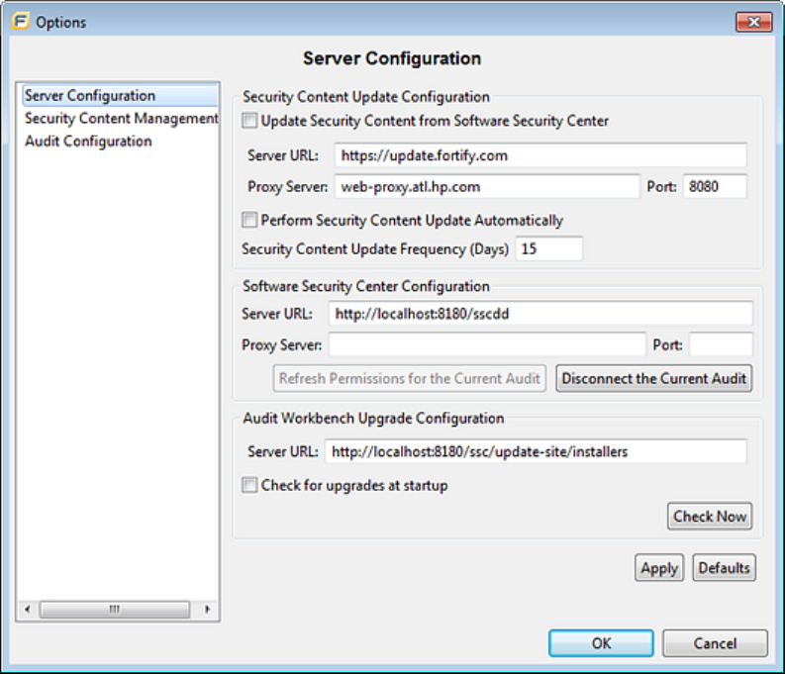Select Server Configuration in the left list

(90, 96)
